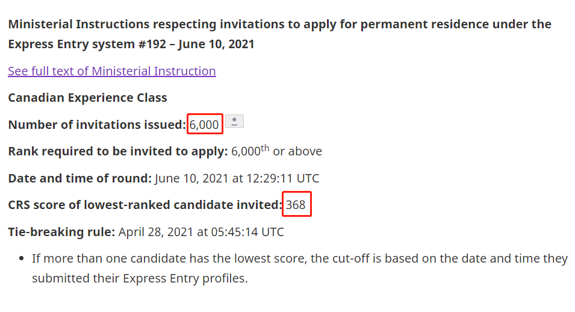Viewport: 575px width, 312px height.
Task: Click the 'CRS score of lowest-ranked candidate' label
Action: 145,205
